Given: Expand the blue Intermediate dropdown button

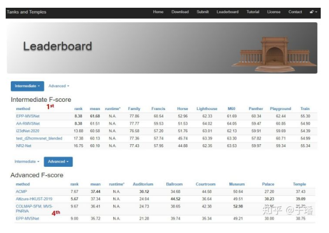Looking at the screenshot, I should (27, 86).
